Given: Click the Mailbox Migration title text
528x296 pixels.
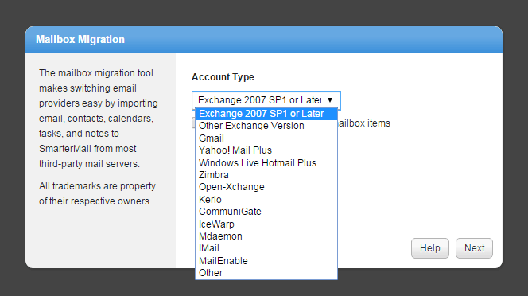Looking at the screenshot, I should click(80, 40).
